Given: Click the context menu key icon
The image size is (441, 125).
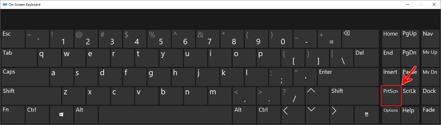Looking at the screenshot, I should click(x=366, y=115).
